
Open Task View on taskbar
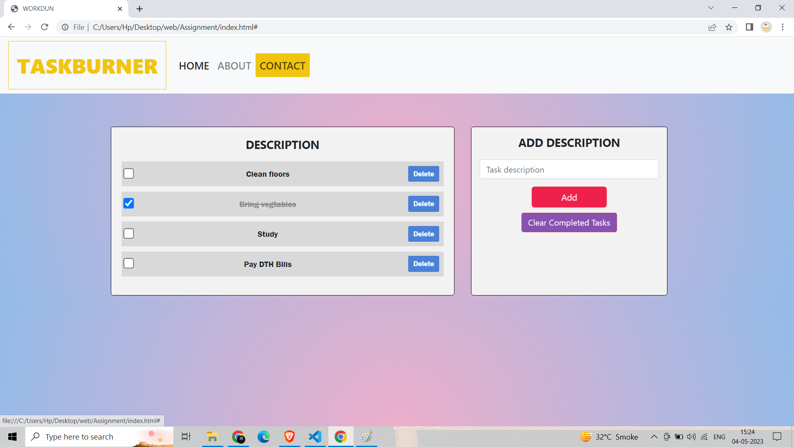(x=186, y=437)
